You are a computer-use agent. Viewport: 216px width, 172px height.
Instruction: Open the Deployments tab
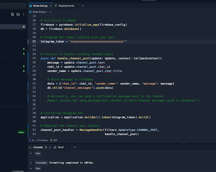pos(66,6)
